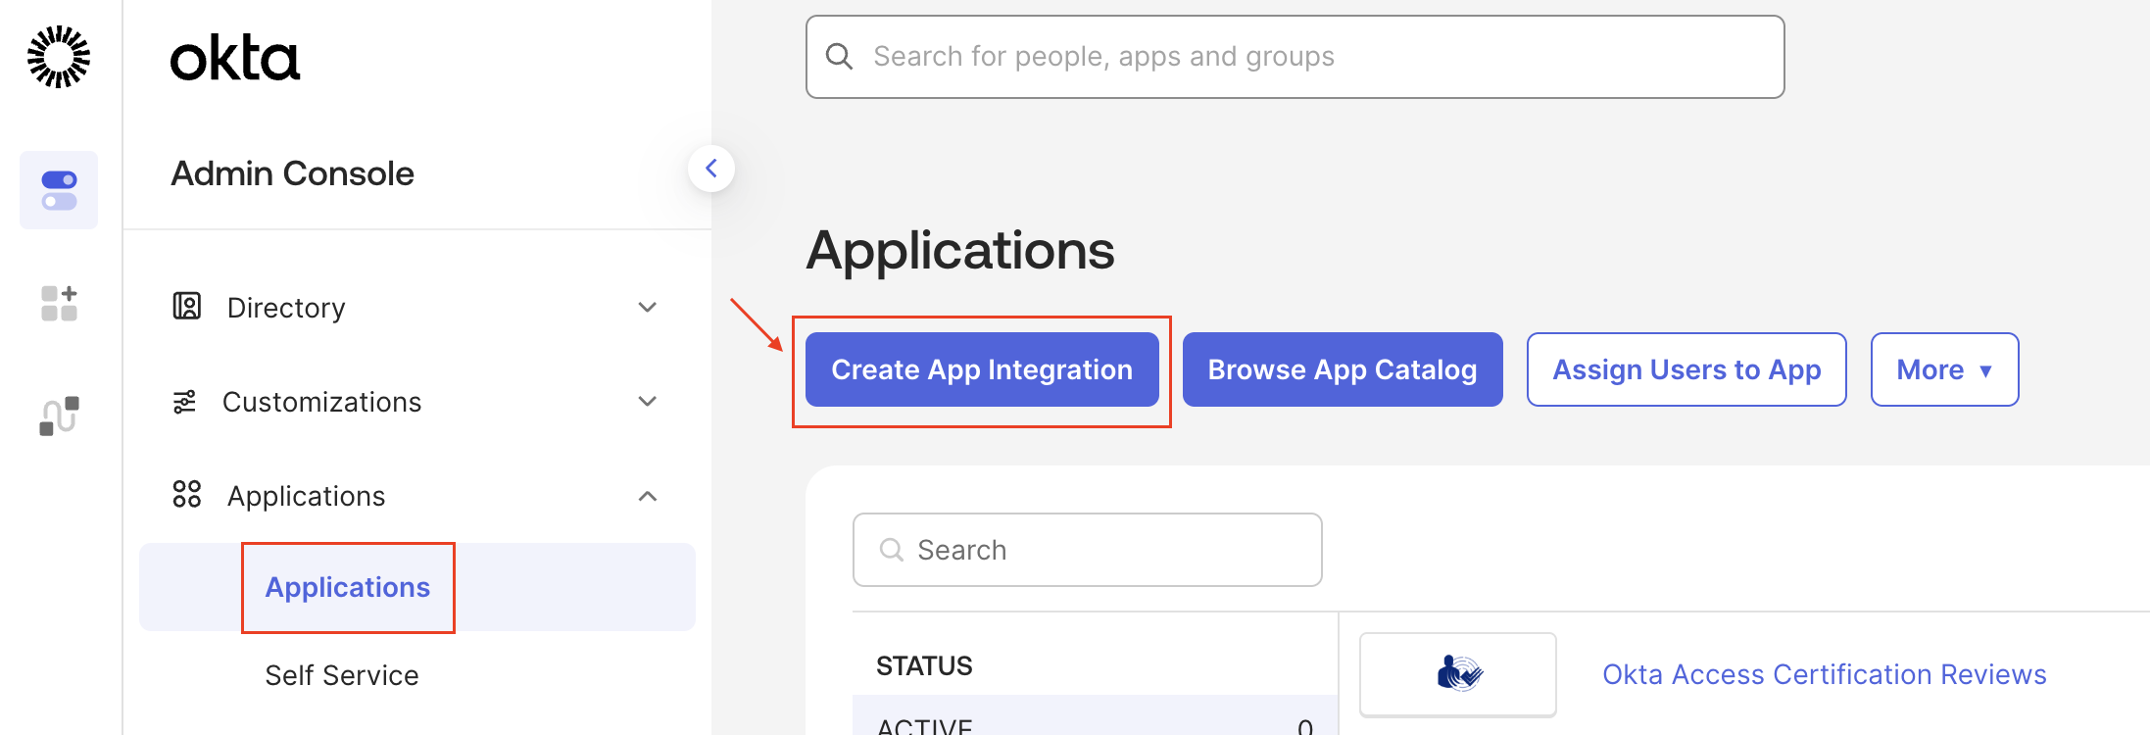Click the Okta sunburst logo icon
Image resolution: width=2150 pixels, height=735 pixels.
pyautogui.click(x=59, y=57)
